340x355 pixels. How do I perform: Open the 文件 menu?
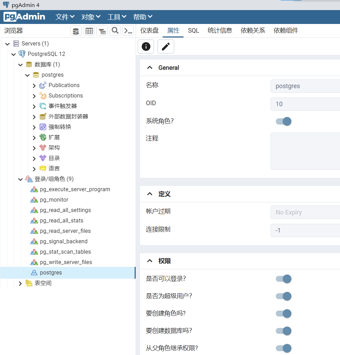point(65,17)
